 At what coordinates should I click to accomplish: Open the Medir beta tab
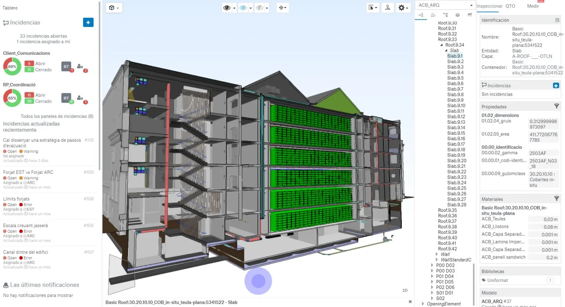533,6
